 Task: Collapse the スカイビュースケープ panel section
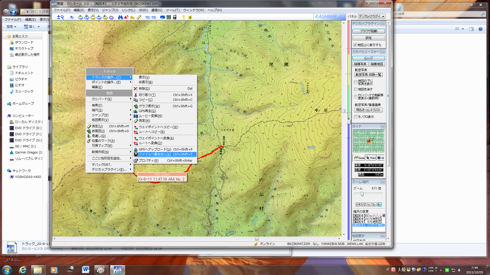coord(383,52)
